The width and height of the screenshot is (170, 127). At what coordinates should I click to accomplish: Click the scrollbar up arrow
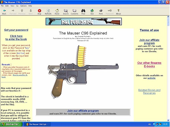[x=168, y=17]
